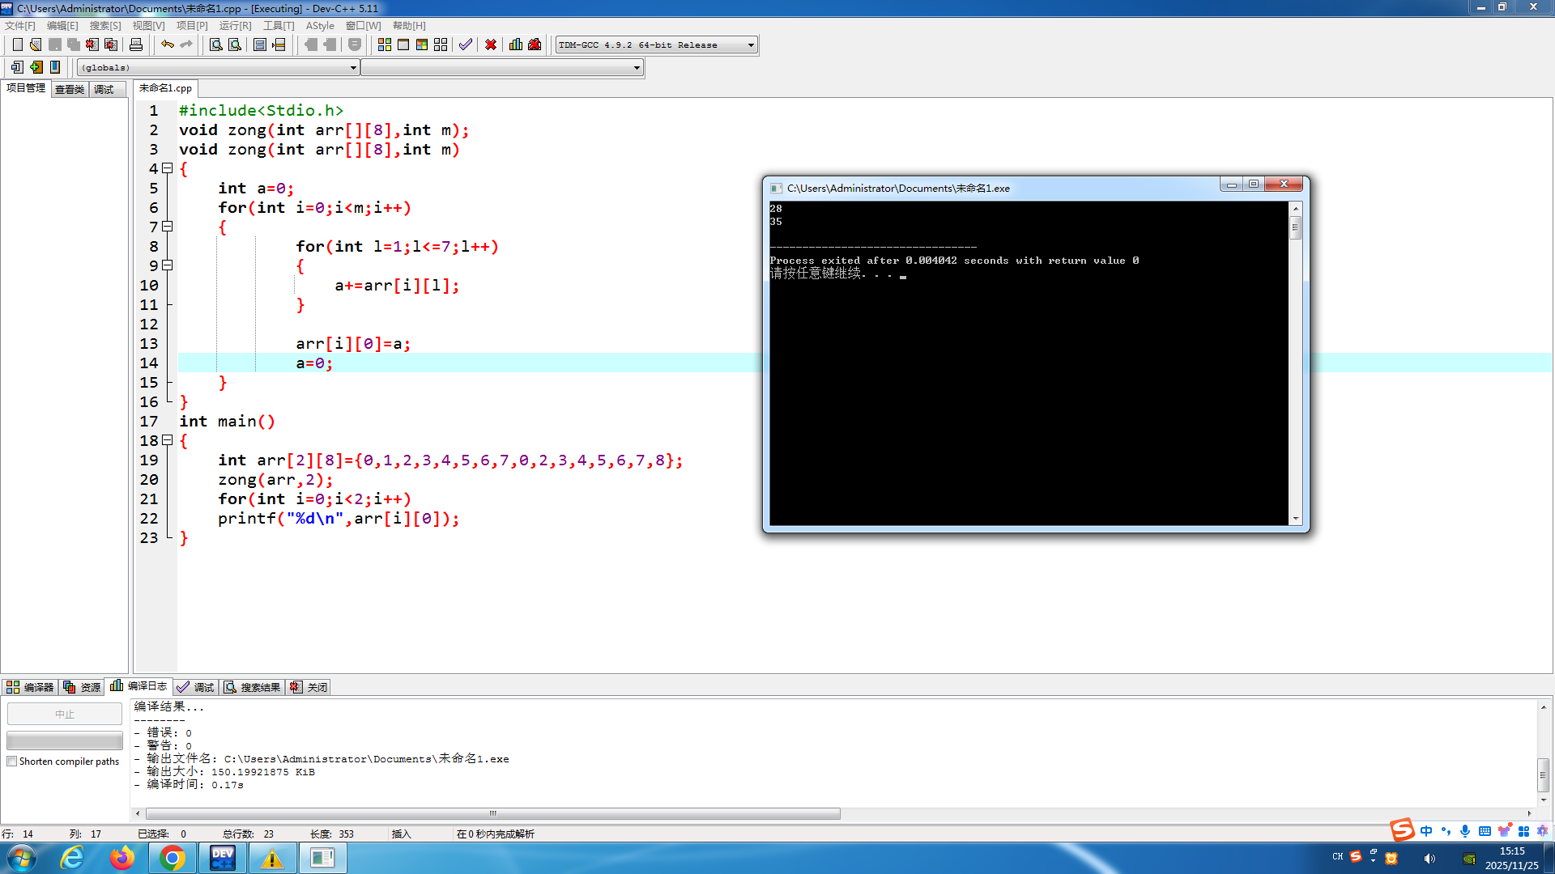Click the red X stop icon
Viewport: 1555px width, 874px height.
pos(491,45)
